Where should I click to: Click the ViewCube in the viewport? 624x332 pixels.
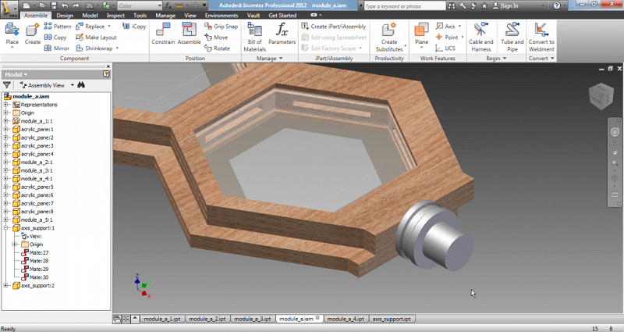601,96
